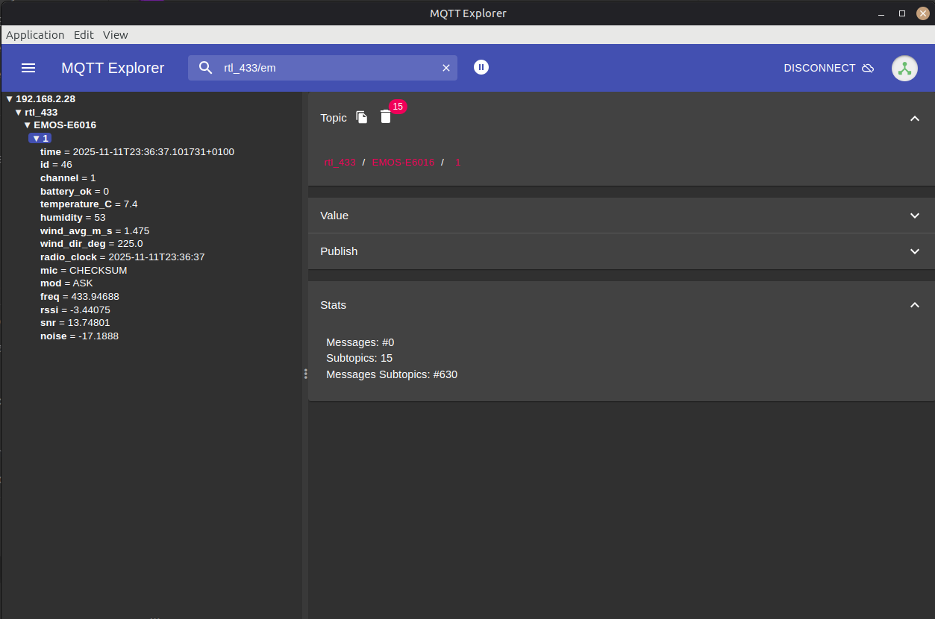This screenshot has width=935, height=619.
Task: Click the search magnifier icon
Action: [206, 68]
